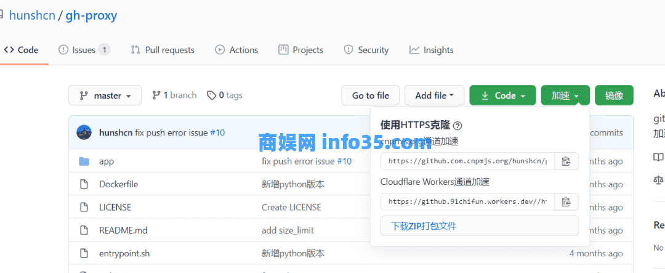Screen dimensions: 665x273
Task: Switch to Pull requests tab
Action: (x=163, y=50)
